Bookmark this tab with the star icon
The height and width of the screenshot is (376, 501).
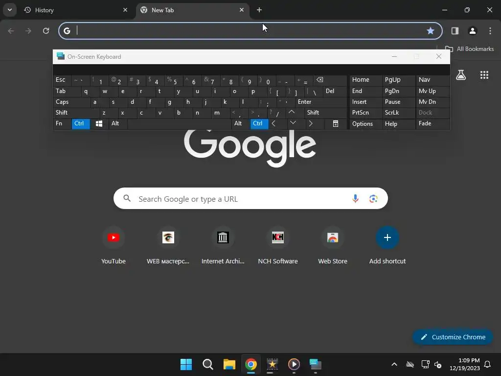click(x=431, y=31)
